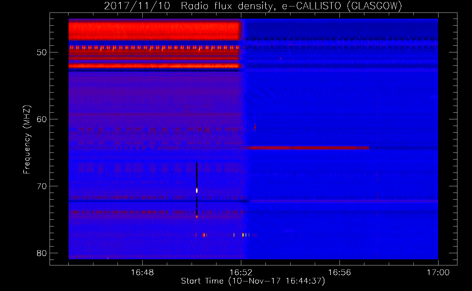Click the 60 MHz frequency tick label

pyautogui.click(x=42, y=119)
